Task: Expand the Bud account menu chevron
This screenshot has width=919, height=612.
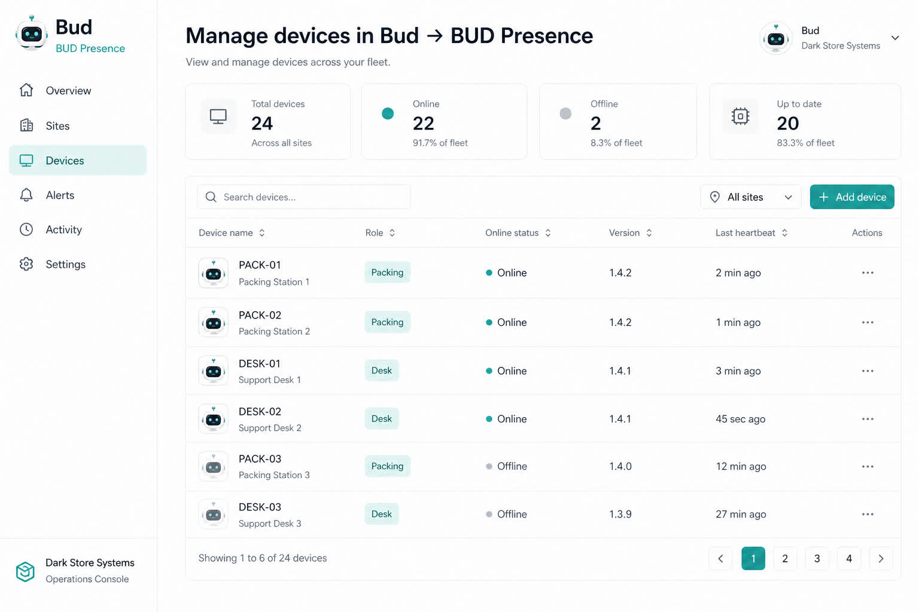Action: click(895, 38)
